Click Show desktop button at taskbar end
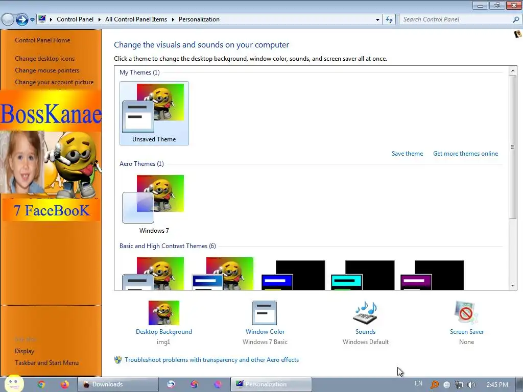Viewport: 523px width, 392px height. (519, 385)
